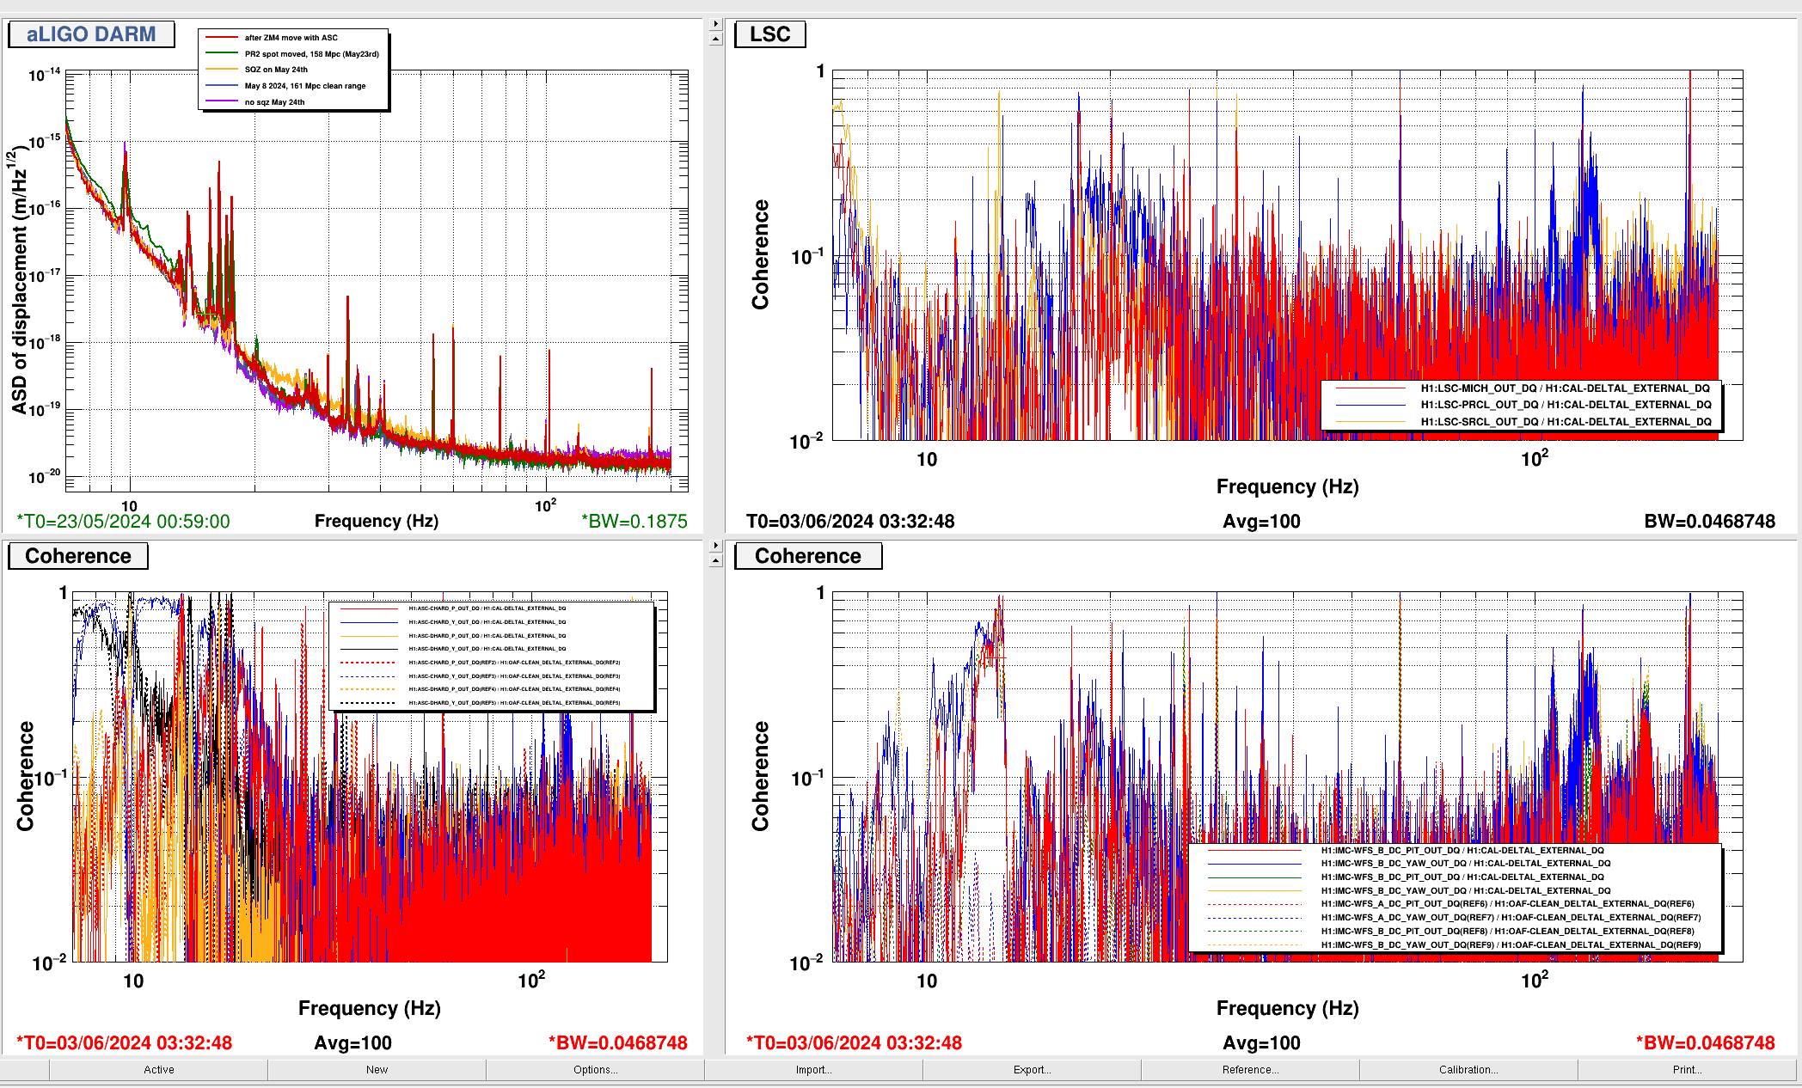Select the LSC plot title box
The height and width of the screenshot is (1088, 1802).
point(769,34)
